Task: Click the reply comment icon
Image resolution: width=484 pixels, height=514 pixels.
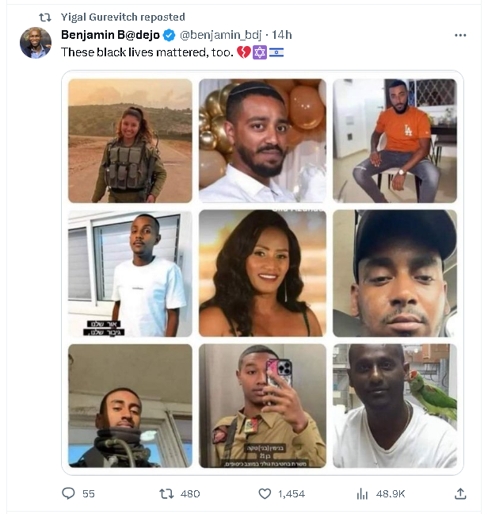Action: [x=69, y=493]
